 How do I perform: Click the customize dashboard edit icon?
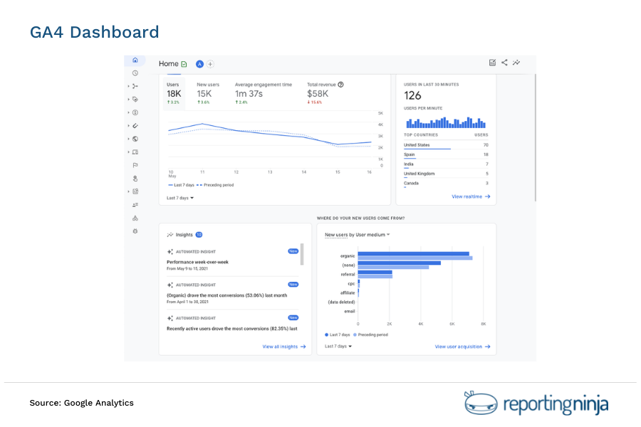tap(492, 62)
